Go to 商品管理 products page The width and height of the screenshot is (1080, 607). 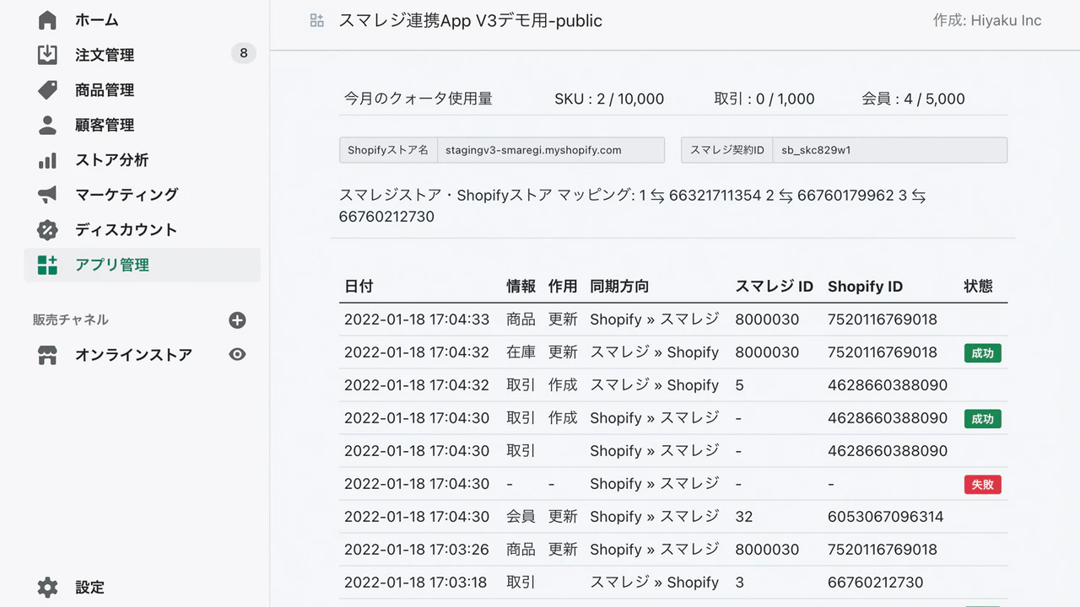pos(105,90)
